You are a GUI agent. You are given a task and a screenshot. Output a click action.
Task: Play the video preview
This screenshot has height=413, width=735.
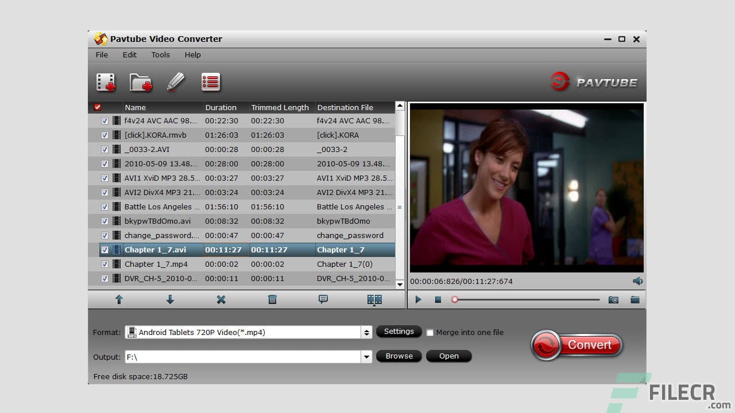click(418, 299)
